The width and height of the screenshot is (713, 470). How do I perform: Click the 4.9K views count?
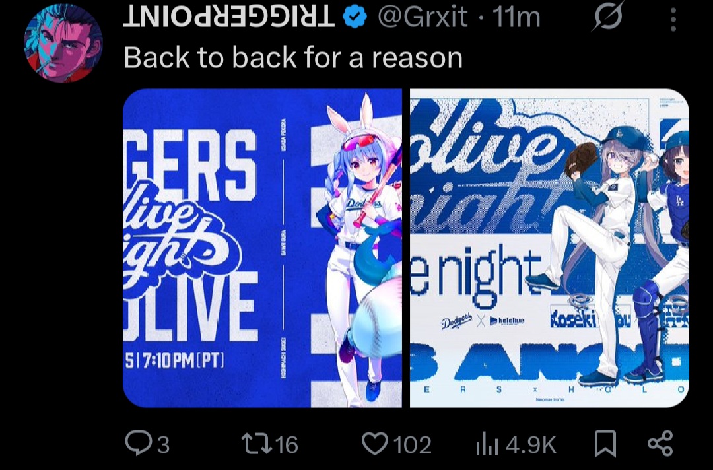pos(531,444)
